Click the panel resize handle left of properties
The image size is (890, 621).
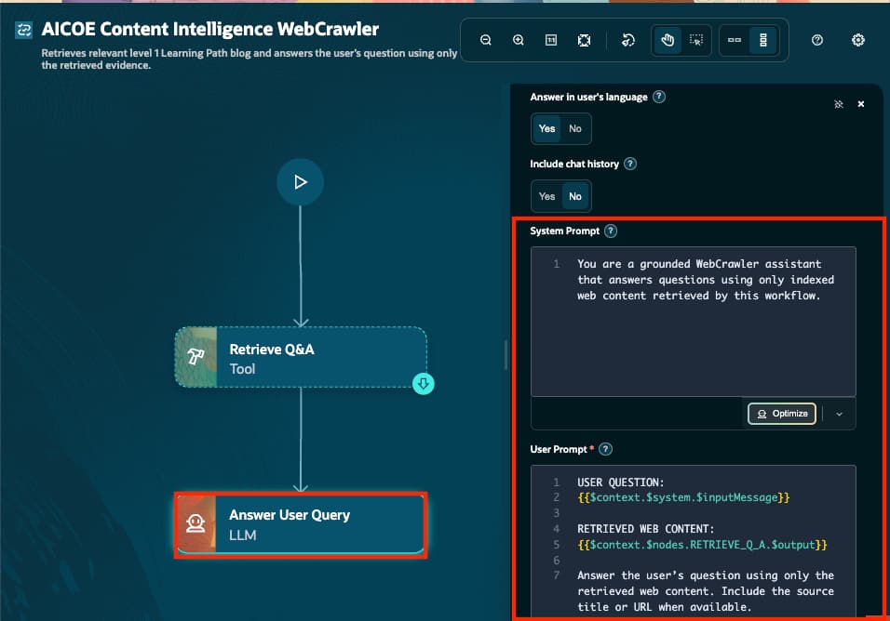[x=506, y=355]
